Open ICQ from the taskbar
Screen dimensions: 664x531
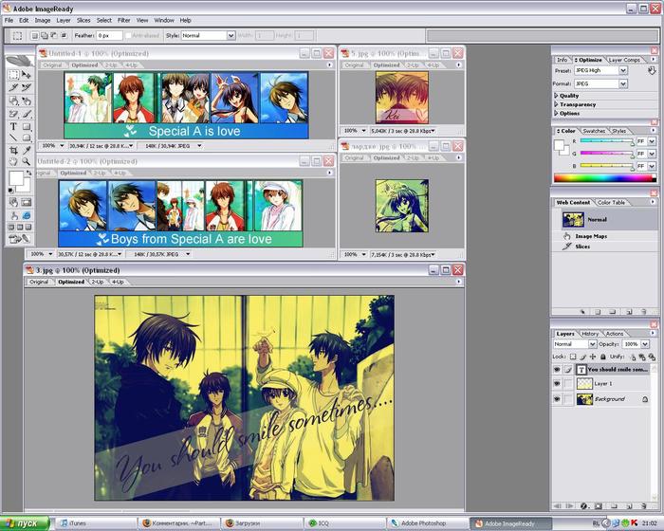pyautogui.click(x=344, y=523)
